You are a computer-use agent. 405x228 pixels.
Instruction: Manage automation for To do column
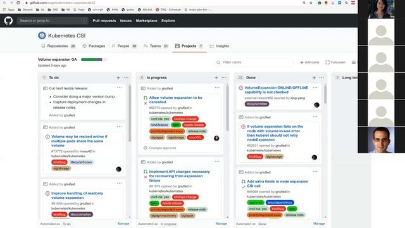123,224
